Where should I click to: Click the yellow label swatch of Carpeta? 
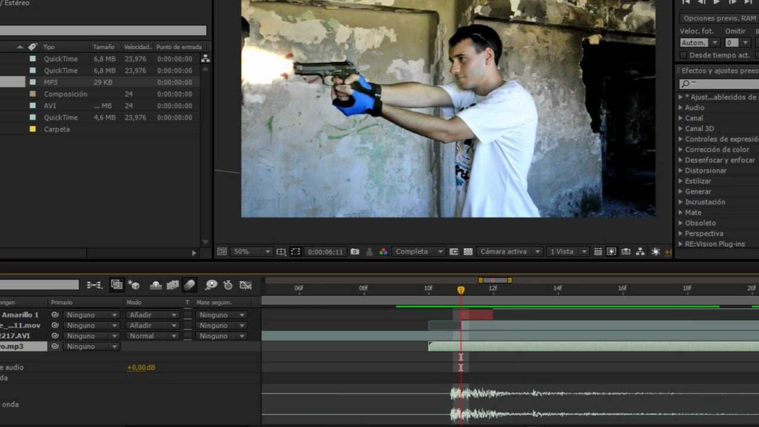coord(33,129)
